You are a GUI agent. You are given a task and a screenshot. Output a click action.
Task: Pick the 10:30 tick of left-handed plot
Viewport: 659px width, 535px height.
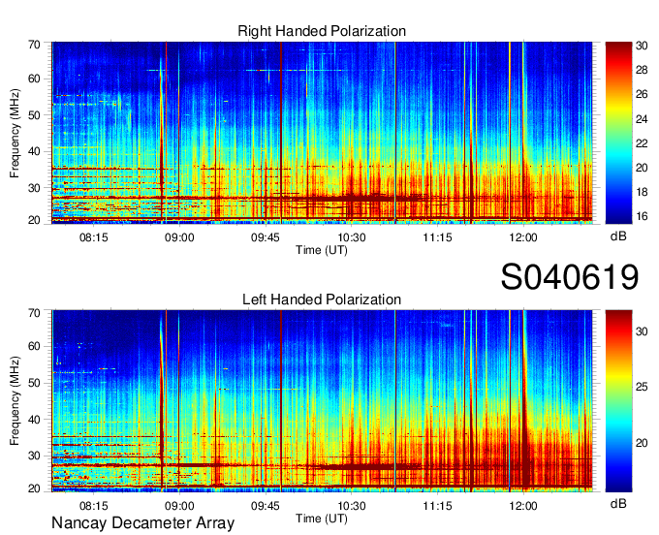pyautogui.click(x=352, y=506)
